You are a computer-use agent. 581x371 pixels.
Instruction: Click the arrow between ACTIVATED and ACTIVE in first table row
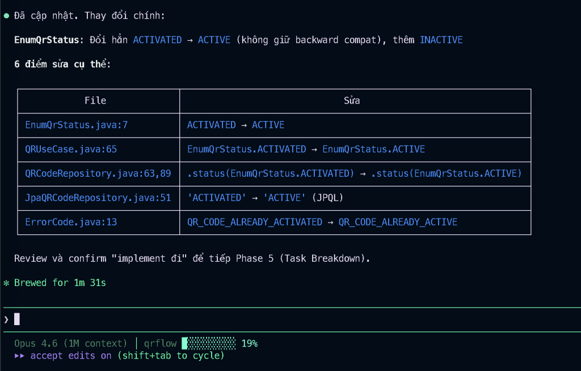click(x=244, y=125)
